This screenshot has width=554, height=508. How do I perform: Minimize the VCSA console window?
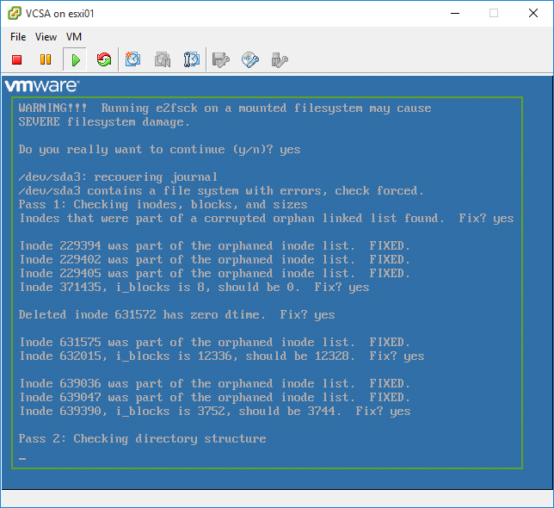[453, 13]
